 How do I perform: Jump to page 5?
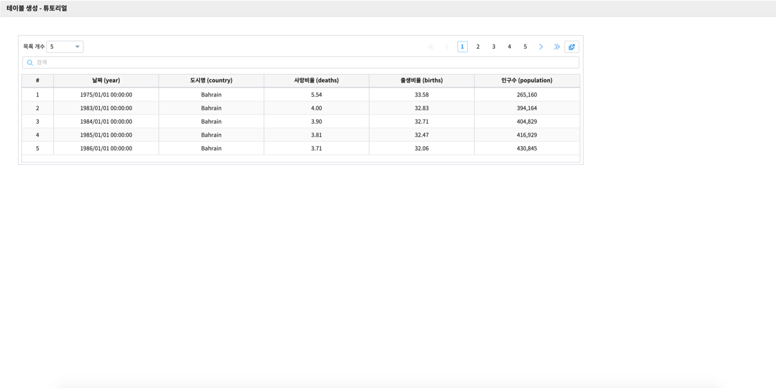(x=525, y=47)
